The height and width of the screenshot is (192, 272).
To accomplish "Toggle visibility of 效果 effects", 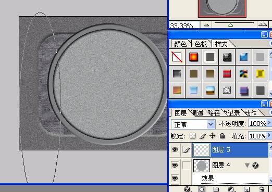I will 175,178.
